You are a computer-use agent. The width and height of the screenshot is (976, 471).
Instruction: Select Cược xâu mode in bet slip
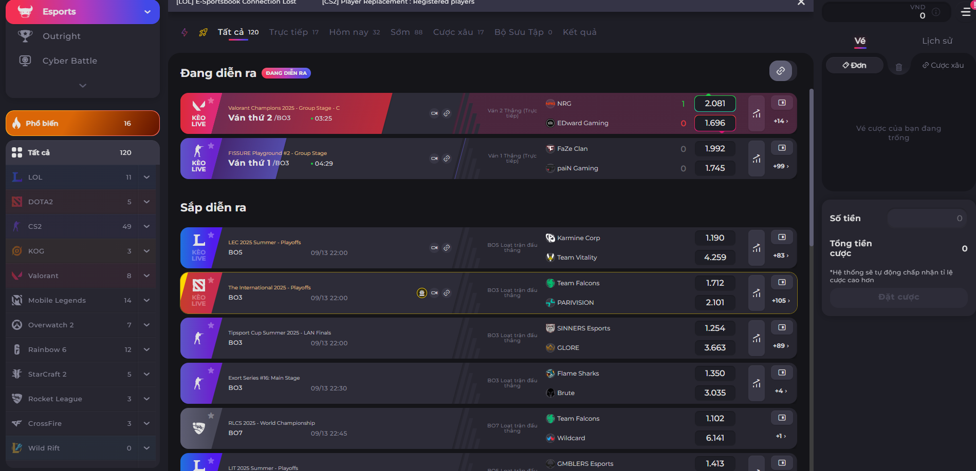943,65
